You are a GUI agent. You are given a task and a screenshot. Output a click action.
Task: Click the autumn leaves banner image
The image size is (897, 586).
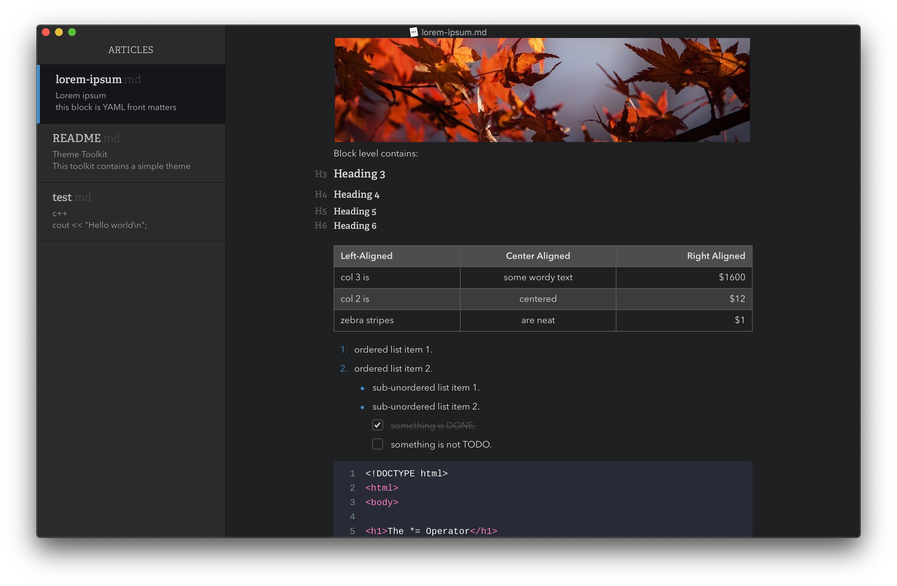click(542, 90)
